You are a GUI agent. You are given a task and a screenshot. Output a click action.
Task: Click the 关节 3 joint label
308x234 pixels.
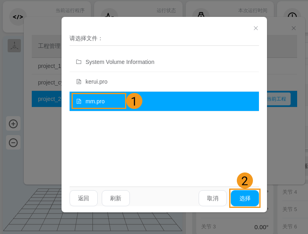(208, 226)
